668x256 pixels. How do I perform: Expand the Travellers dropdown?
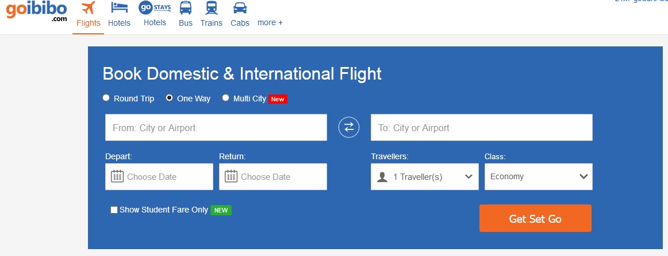click(425, 176)
